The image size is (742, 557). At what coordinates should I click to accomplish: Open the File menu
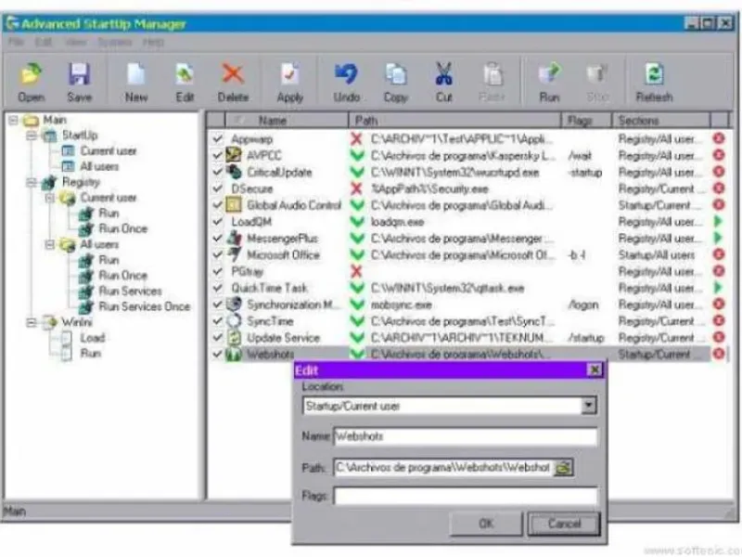pyautogui.click(x=16, y=42)
